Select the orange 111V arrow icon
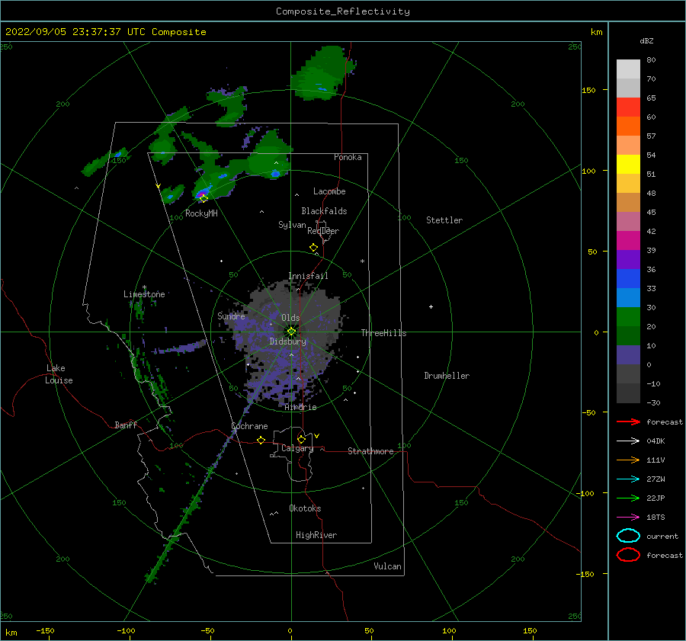The height and width of the screenshot is (641, 686). coord(628,460)
